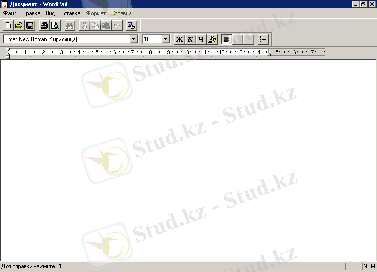The image size is (377, 272).
Task: Click the binoculars Find icon
Action: pyautogui.click(x=70, y=25)
